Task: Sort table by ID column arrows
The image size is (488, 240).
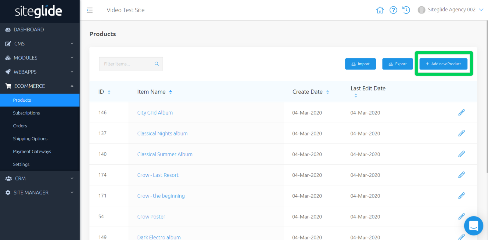Action: pos(109,92)
